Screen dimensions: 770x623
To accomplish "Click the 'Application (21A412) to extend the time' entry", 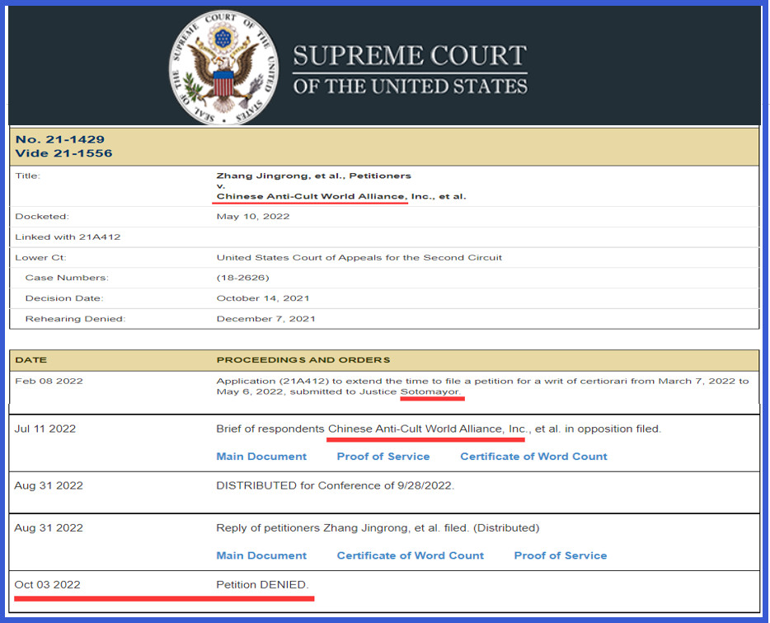I will 482,386.
